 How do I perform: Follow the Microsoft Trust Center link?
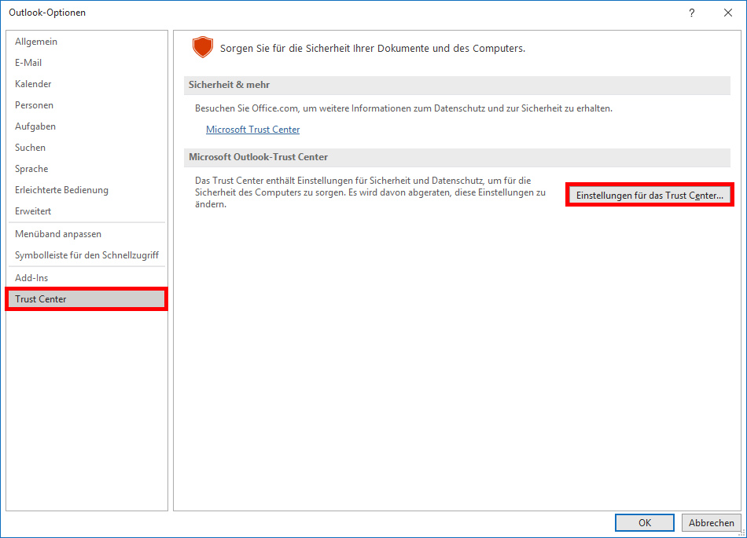tap(253, 130)
